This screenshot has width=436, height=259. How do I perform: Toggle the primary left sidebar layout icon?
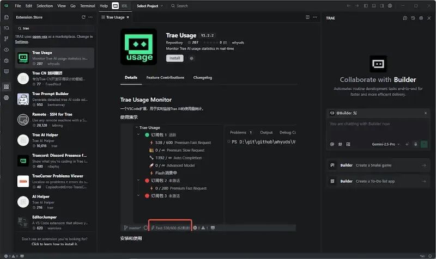(x=366, y=6)
